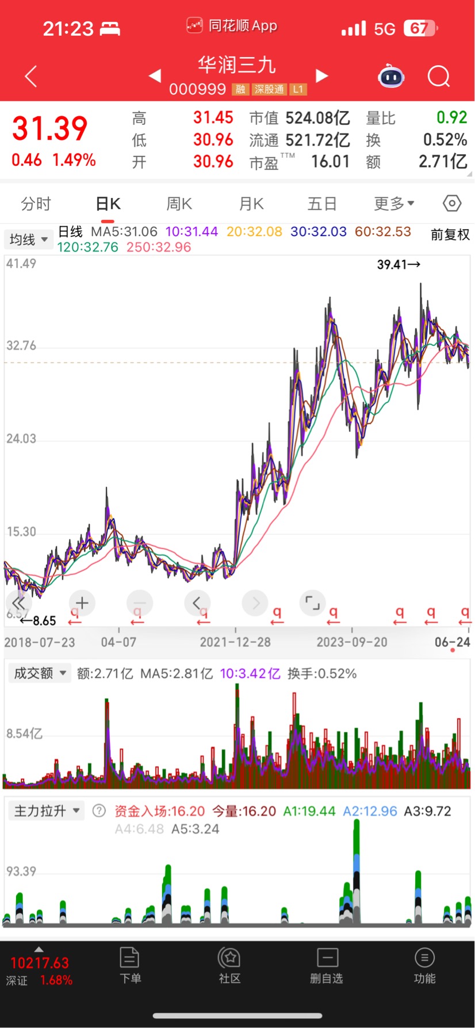Image resolution: width=475 pixels, height=1028 pixels.
Task: Switch to 周K tab
Action: click(179, 203)
